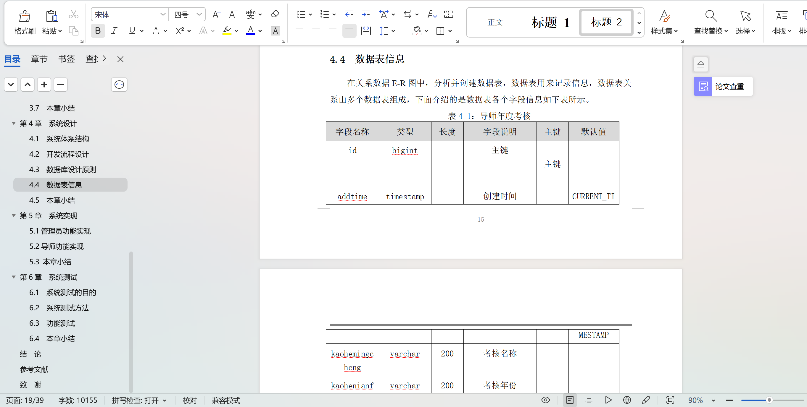Click the scroll-to-top button on right panel

point(701,64)
